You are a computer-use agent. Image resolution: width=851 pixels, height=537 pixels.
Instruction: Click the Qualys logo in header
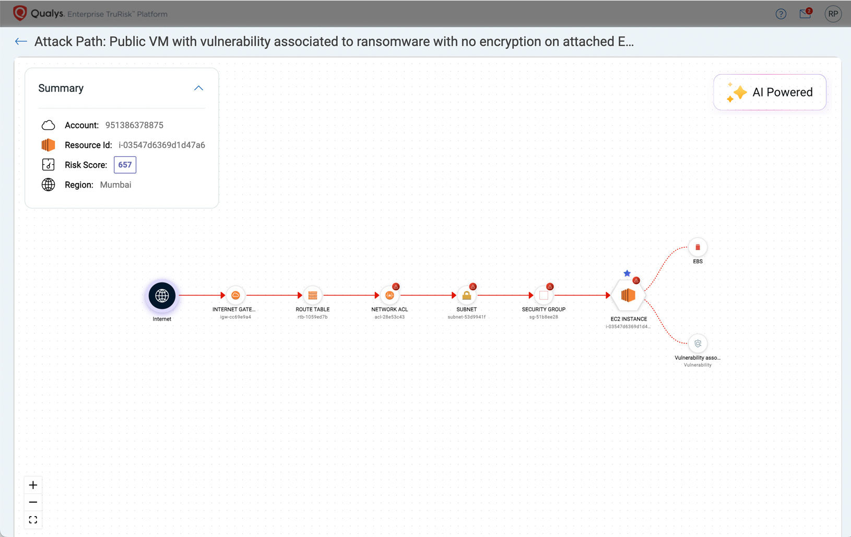(x=38, y=13)
